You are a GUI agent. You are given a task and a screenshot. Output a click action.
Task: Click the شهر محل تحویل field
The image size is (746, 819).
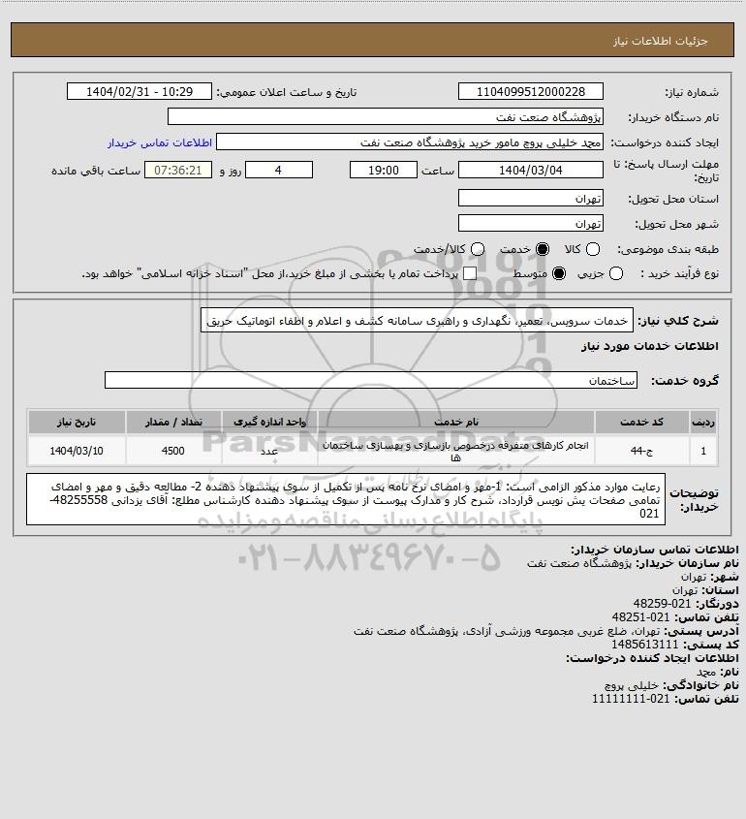pos(530,223)
